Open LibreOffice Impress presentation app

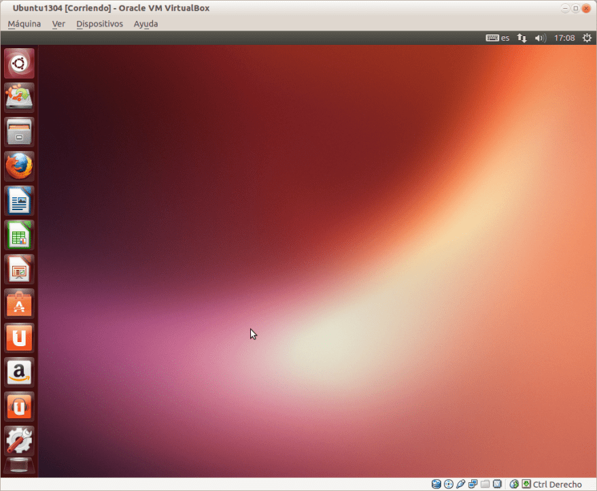click(x=19, y=269)
